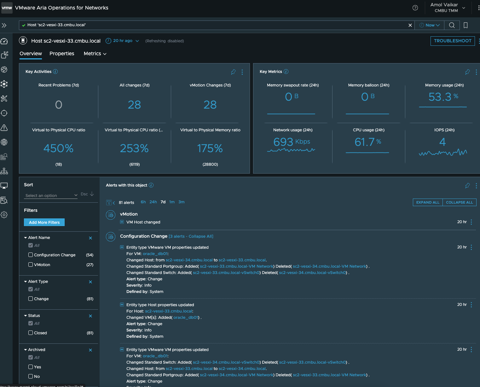Screen dimensions: 480x387
Task: Toggle the Dsc sort direction
Action: tap(87, 194)
